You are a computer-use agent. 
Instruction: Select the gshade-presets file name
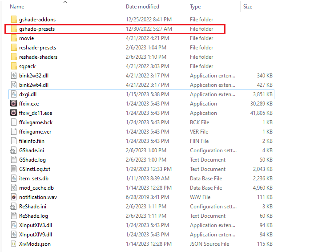pyautogui.click(x=37, y=29)
